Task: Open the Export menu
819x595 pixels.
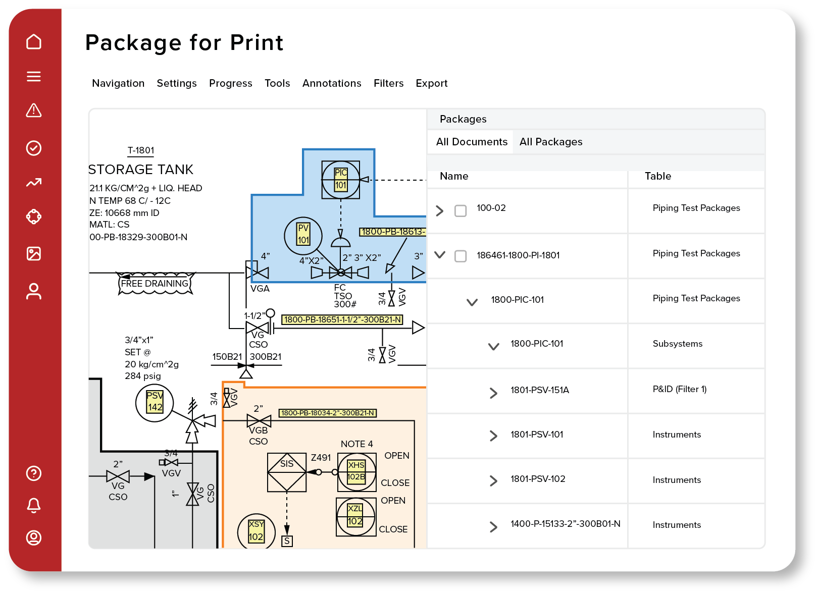Action: point(432,83)
